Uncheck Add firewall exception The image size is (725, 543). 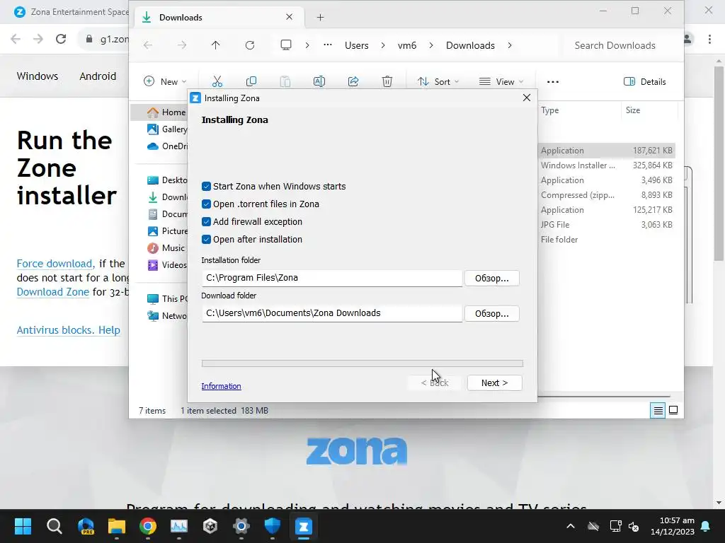(x=206, y=221)
